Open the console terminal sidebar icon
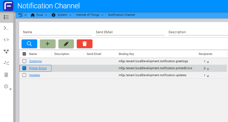Image resolution: width=228 pixels, height=122 pixels. coord(6,28)
